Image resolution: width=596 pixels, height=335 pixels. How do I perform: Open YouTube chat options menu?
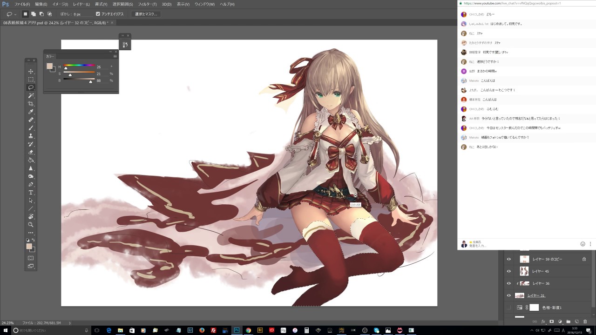click(590, 244)
